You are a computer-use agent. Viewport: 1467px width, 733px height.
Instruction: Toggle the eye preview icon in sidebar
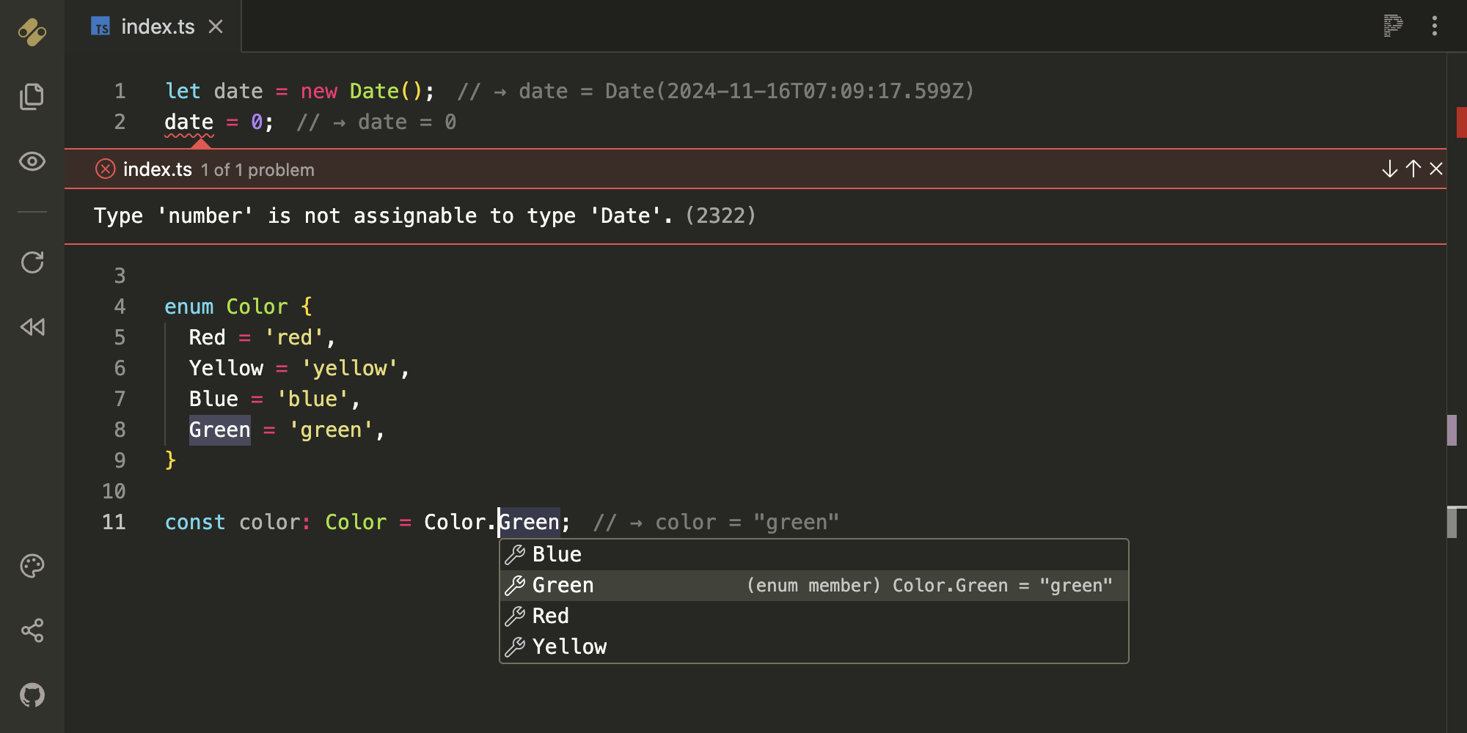click(32, 161)
